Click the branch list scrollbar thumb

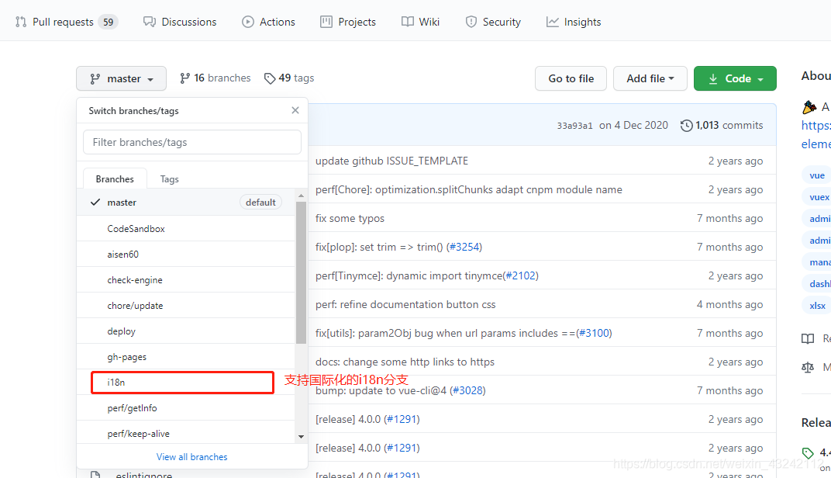(x=301, y=272)
